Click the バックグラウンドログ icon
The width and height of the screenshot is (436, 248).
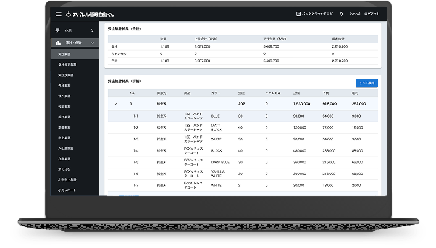click(298, 14)
